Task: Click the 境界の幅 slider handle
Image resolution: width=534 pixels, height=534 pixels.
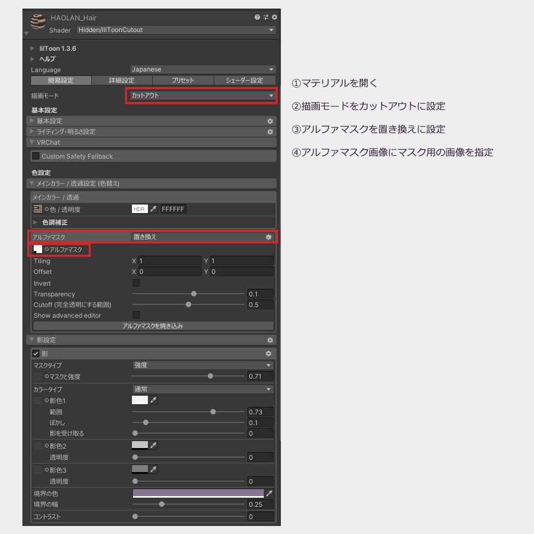Action: (162, 504)
